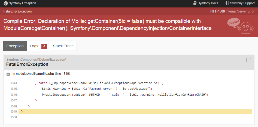Collapse the FatalErrorException trace block

click(x=249, y=60)
